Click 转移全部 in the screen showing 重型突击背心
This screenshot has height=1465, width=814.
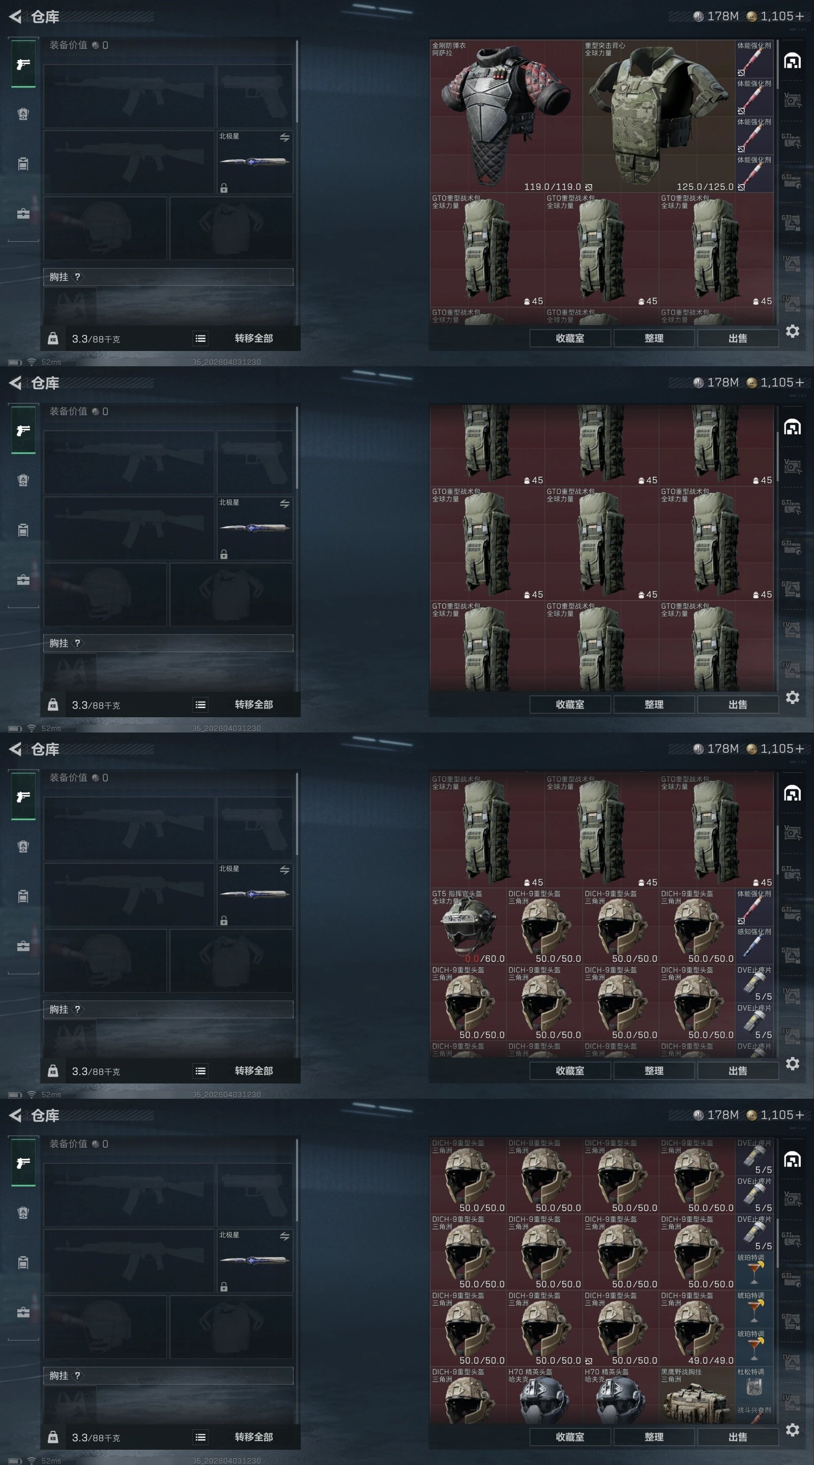(x=254, y=338)
